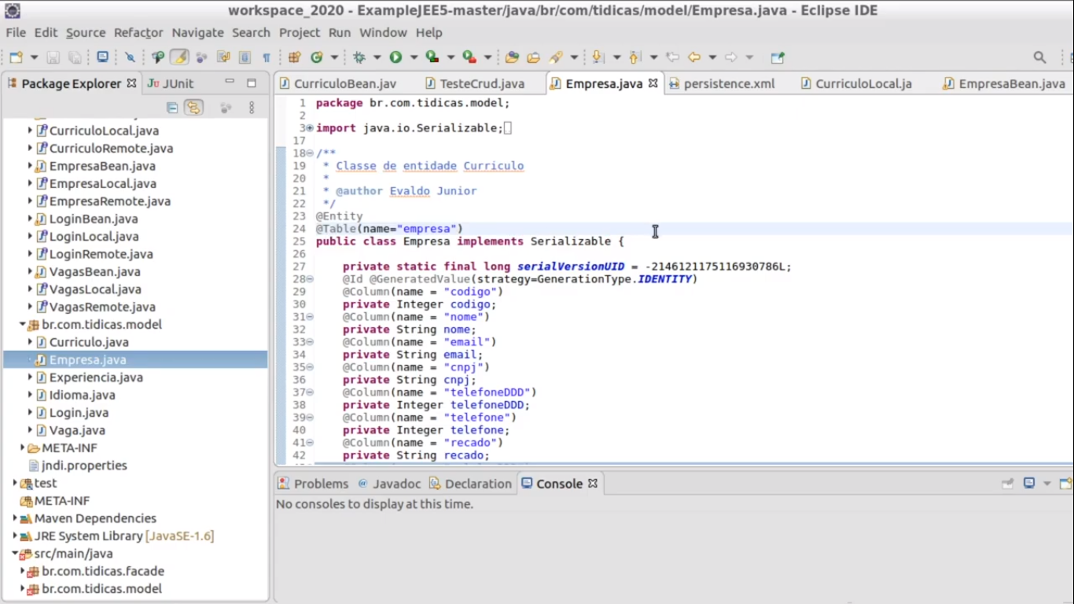Viewport: 1074px width, 604px height.
Task: Open the Declaration tab
Action: (x=470, y=484)
